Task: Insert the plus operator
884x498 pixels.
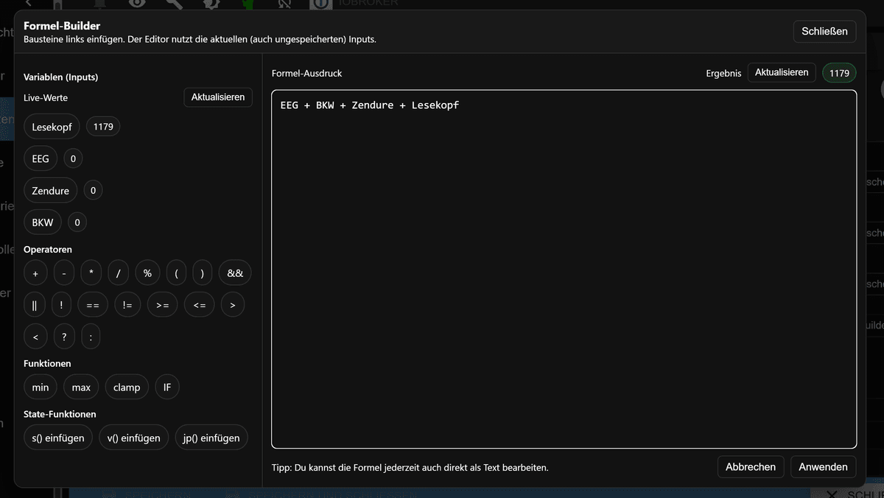Action: [x=35, y=273]
